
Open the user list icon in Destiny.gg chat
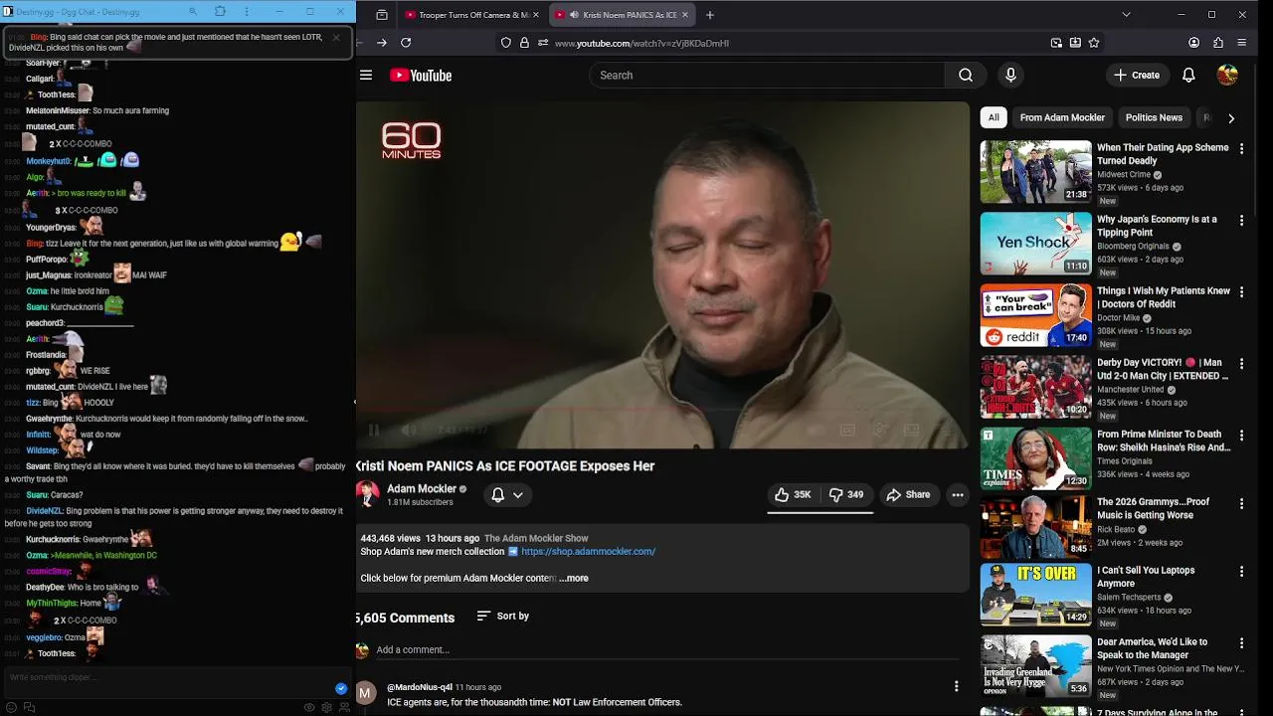point(344,707)
